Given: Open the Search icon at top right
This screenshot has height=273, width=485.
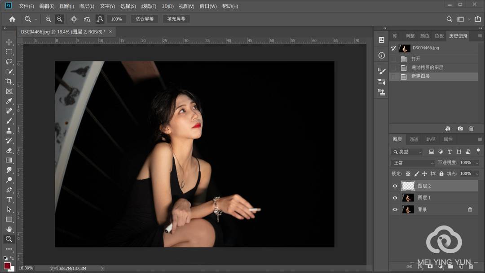Looking at the screenshot, I should coord(449,19).
